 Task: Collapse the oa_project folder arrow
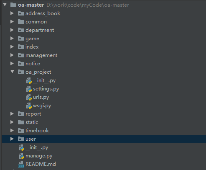pos(12,72)
